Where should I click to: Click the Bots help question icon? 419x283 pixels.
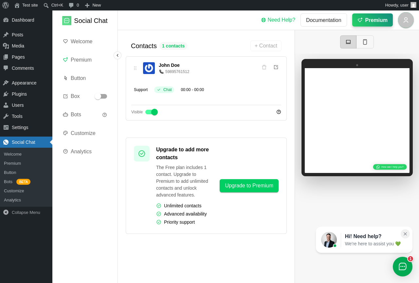tap(104, 115)
